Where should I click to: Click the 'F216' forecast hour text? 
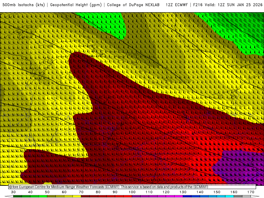point(198,5)
